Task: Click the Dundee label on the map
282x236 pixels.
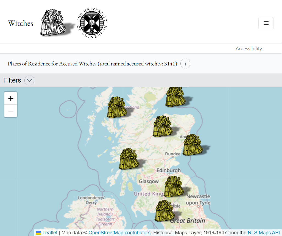Action: [173, 154]
